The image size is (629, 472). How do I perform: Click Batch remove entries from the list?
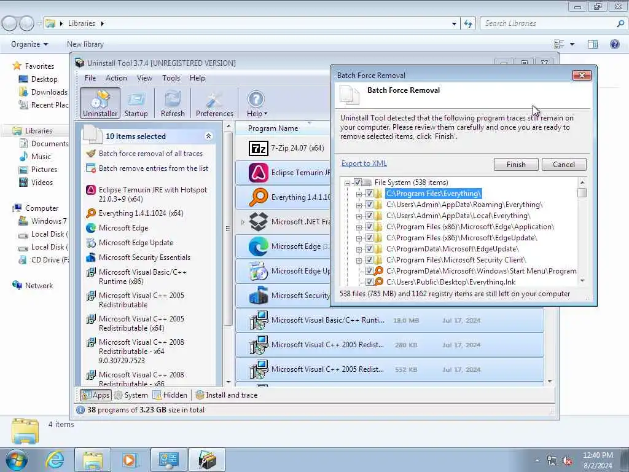[153, 168]
